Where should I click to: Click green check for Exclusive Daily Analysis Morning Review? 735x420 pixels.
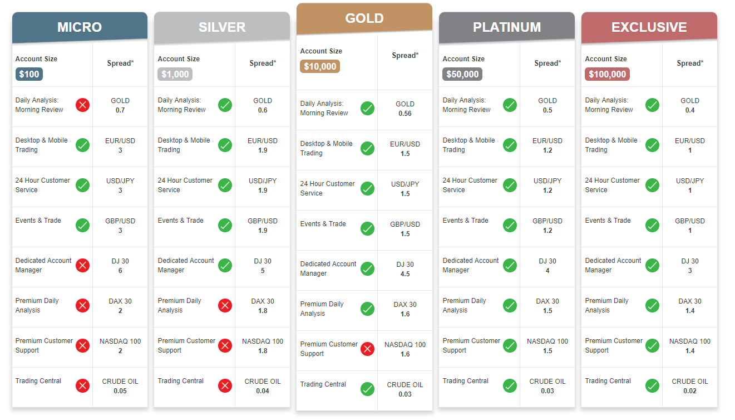[x=652, y=105]
